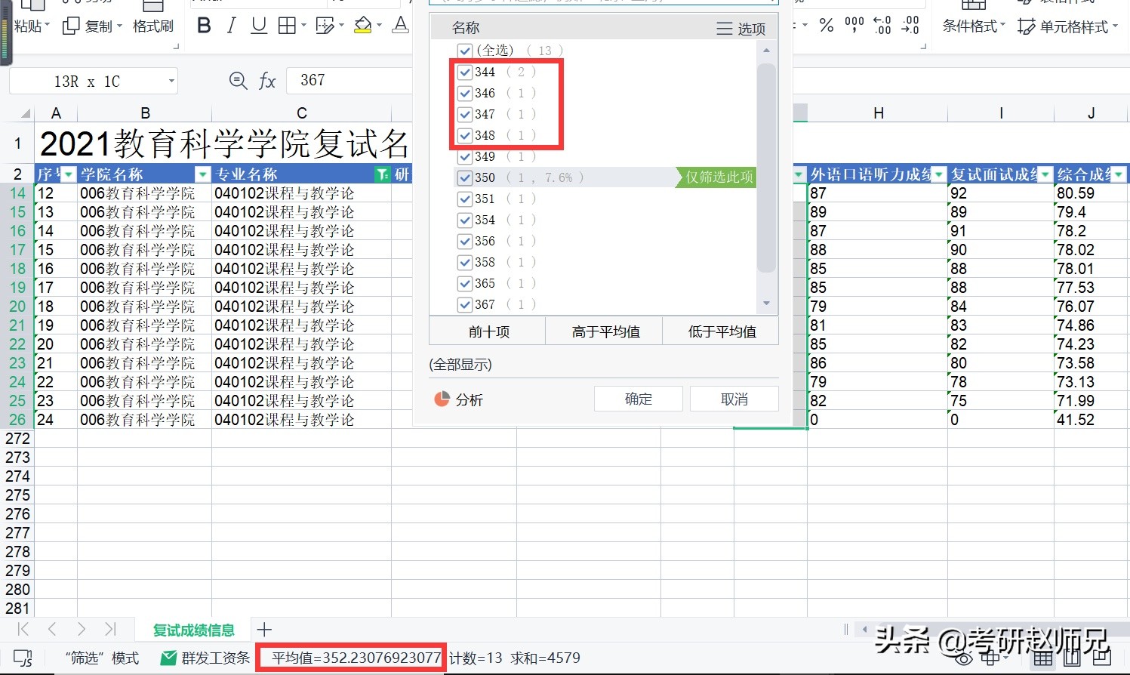Open the name box dropdown showing 13R x 1C

pyautogui.click(x=171, y=80)
